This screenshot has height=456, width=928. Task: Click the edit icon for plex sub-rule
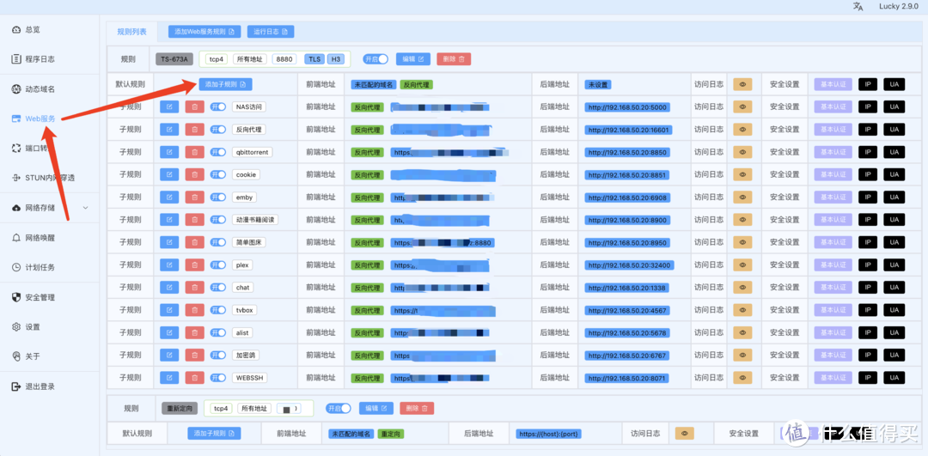(169, 265)
